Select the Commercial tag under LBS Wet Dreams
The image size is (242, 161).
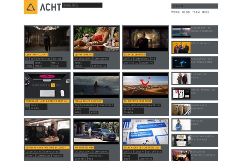99,66
